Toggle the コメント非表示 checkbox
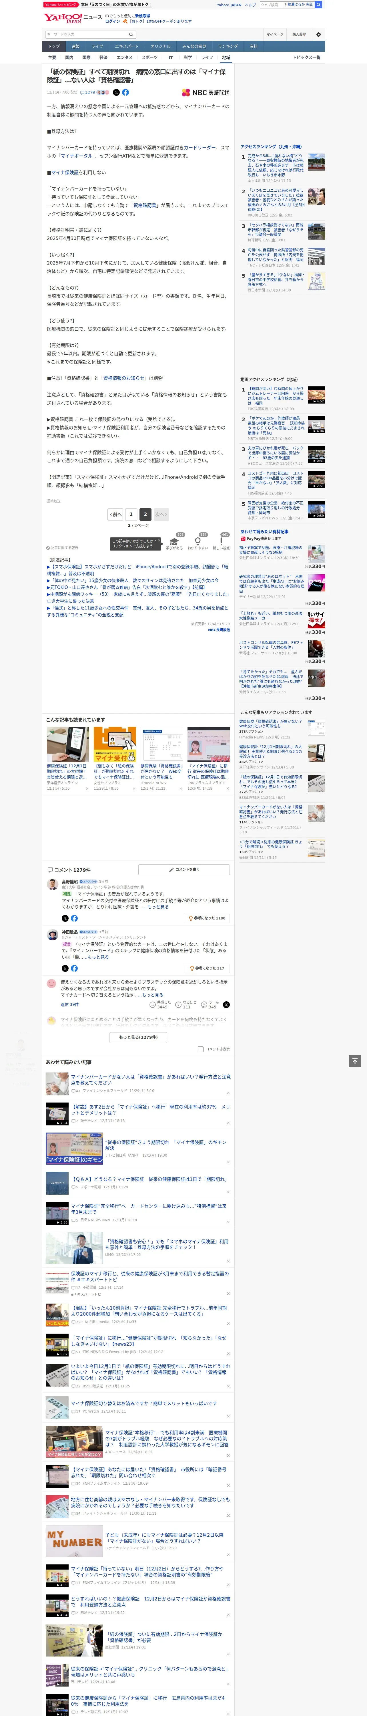 tap(200, 1048)
